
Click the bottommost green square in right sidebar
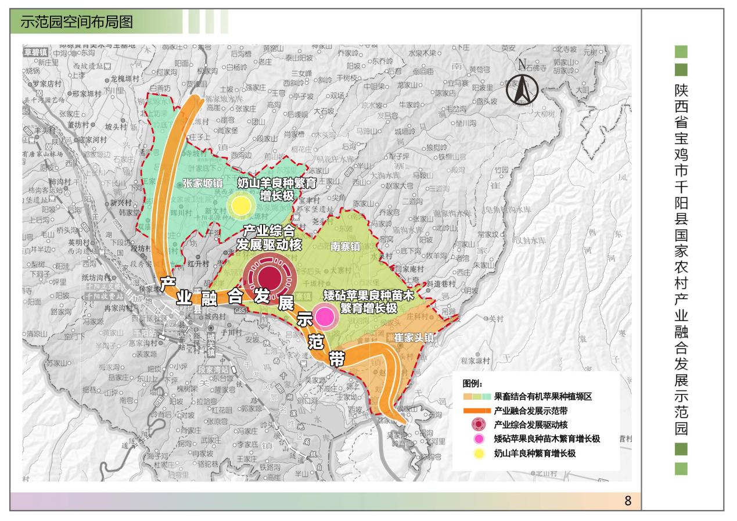(681, 468)
